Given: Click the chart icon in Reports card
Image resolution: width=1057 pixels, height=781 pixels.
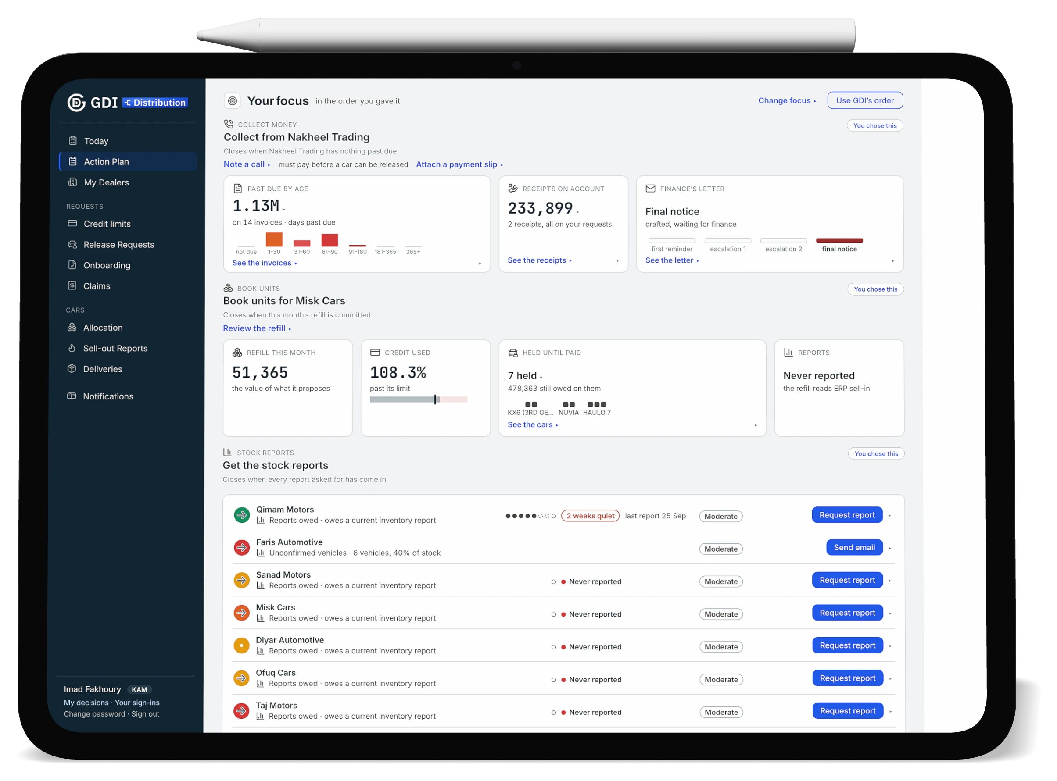Looking at the screenshot, I should [x=788, y=353].
